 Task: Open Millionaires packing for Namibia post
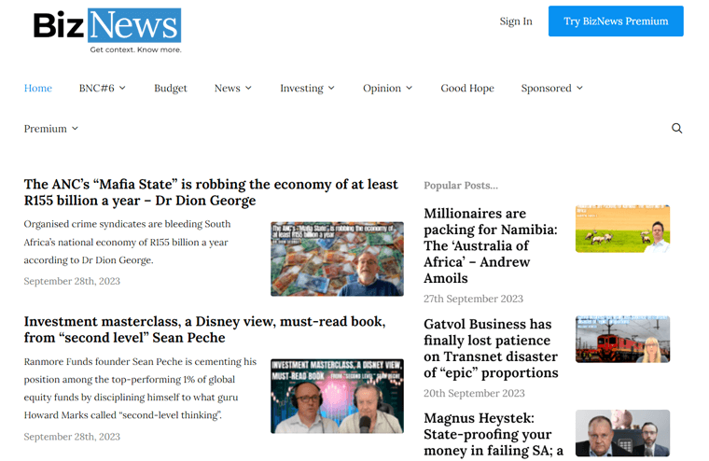pyautogui.click(x=491, y=245)
